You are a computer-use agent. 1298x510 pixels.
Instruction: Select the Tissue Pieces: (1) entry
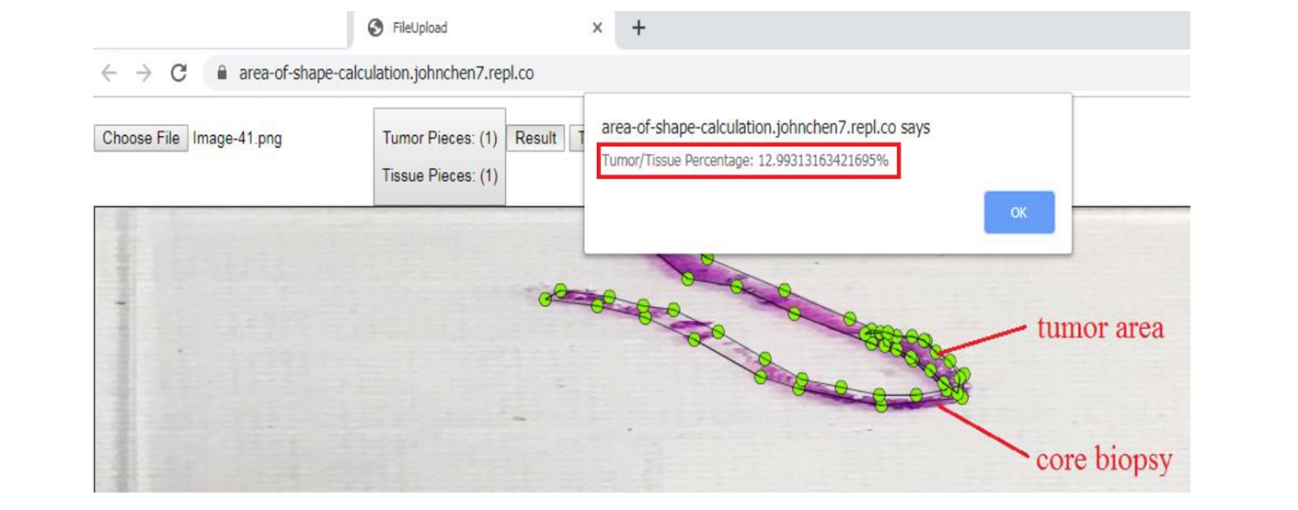coord(440,176)
